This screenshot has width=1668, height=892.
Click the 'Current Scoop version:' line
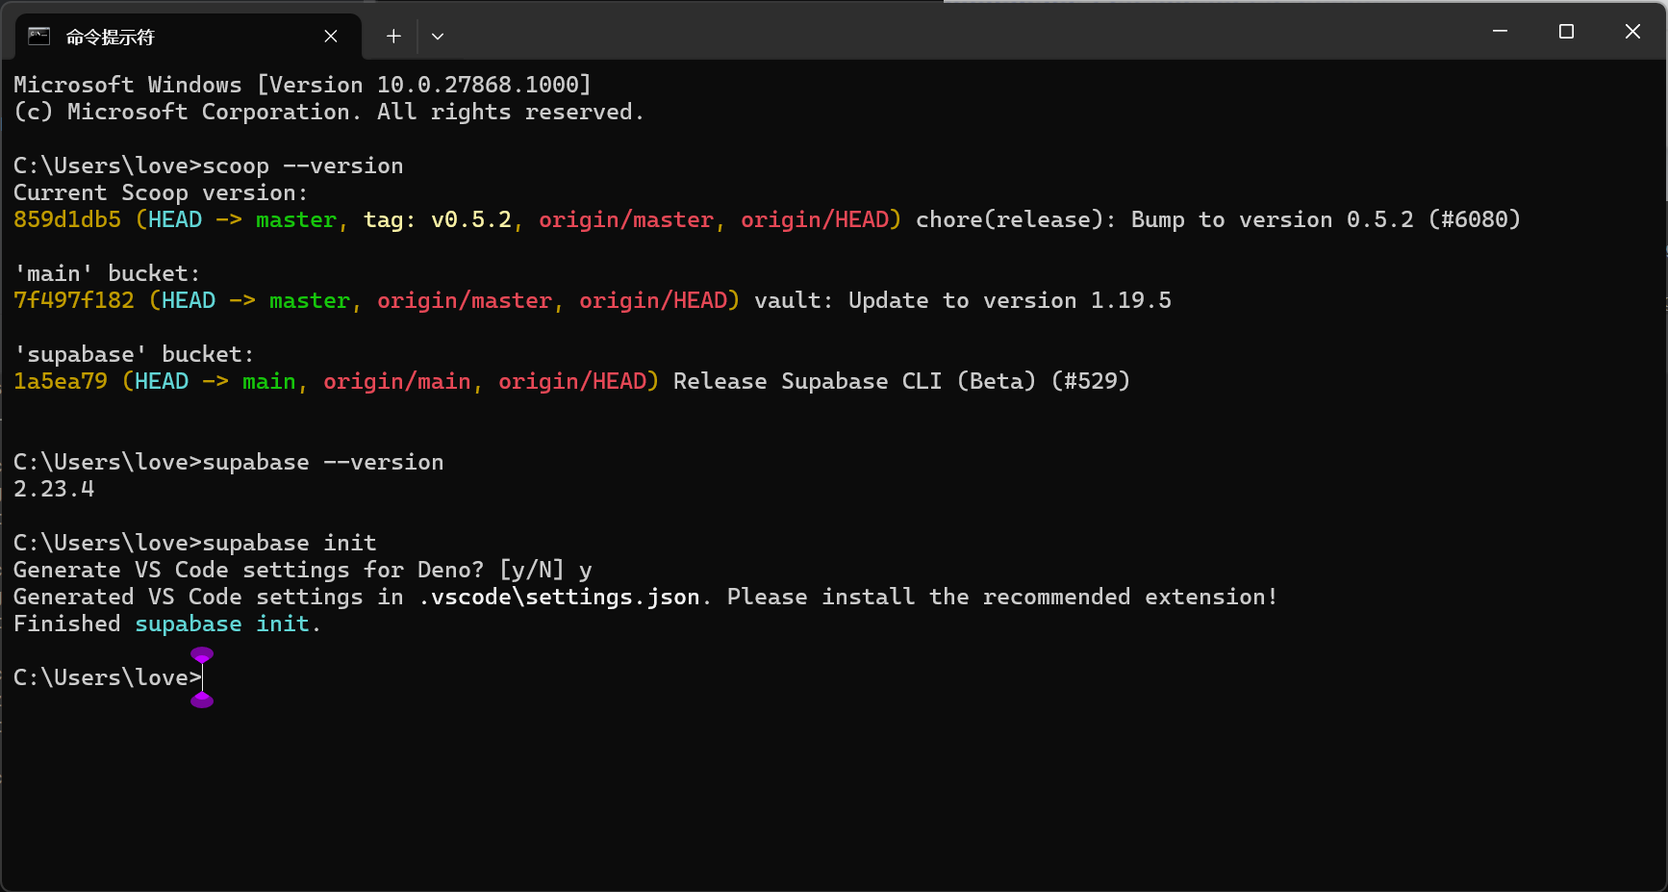point(161,192)
